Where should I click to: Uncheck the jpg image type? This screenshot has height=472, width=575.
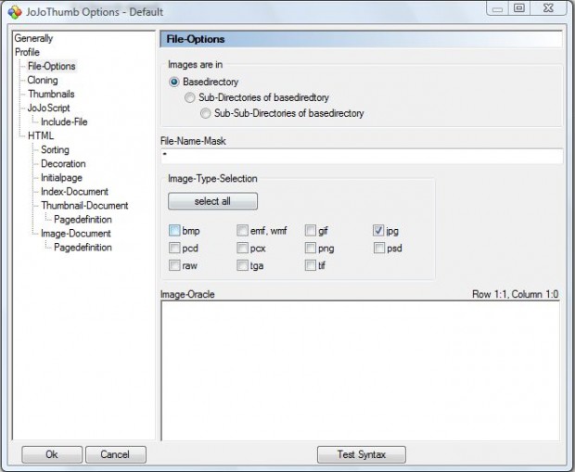click(x=378, y=230)
